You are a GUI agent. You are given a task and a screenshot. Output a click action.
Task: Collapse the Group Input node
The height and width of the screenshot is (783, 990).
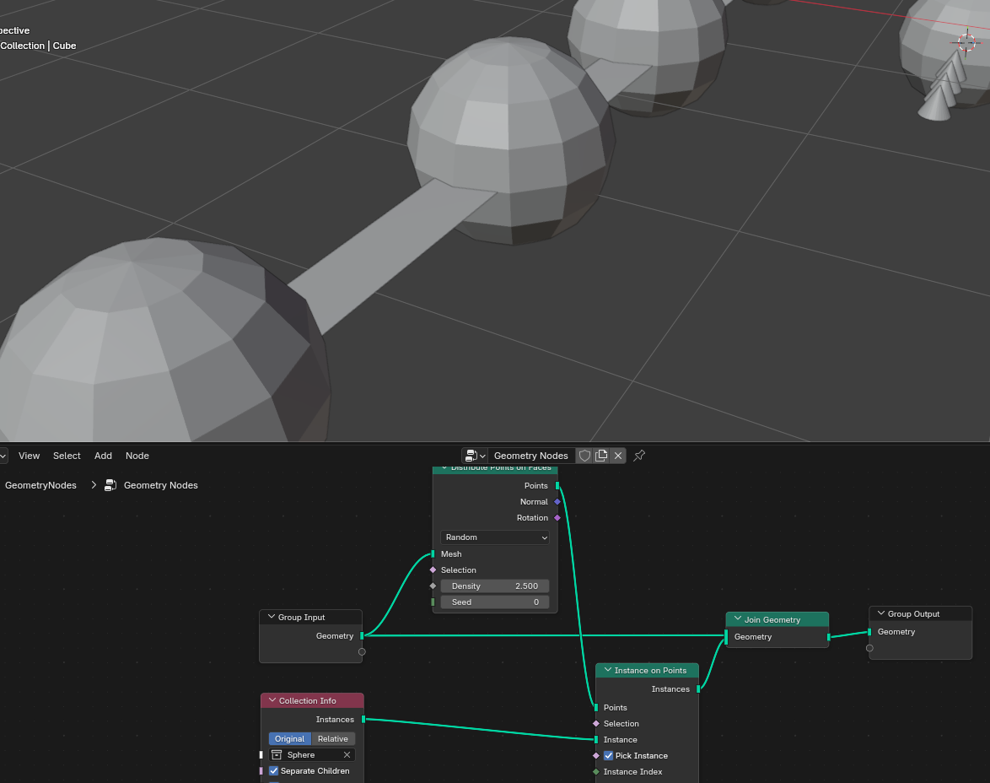coord(272,617)
